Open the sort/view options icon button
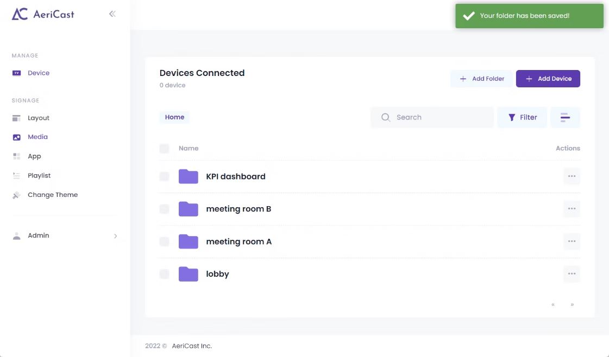 pos(565,117)
